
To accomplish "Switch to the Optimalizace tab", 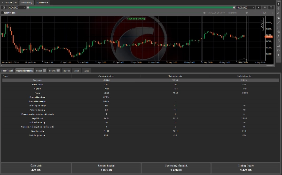I will (x=42, y=2).
